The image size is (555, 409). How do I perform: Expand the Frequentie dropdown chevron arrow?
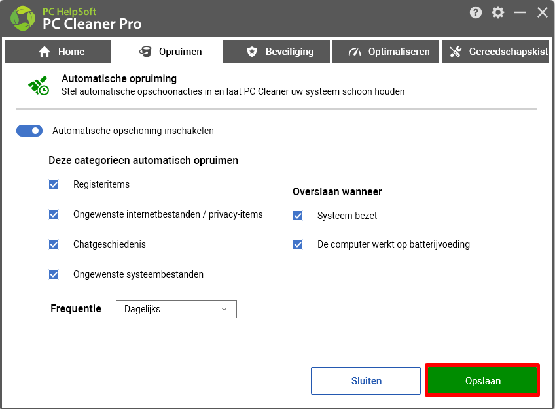pyautogui.click(x=224, y=309)
